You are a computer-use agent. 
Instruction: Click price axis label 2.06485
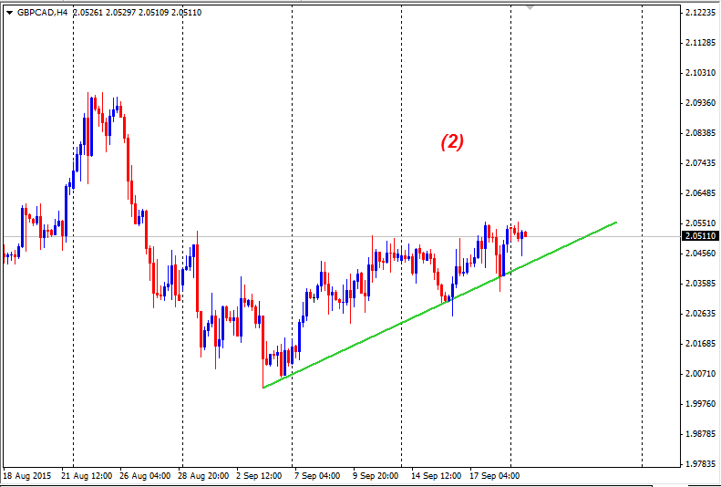coord(700,193)
